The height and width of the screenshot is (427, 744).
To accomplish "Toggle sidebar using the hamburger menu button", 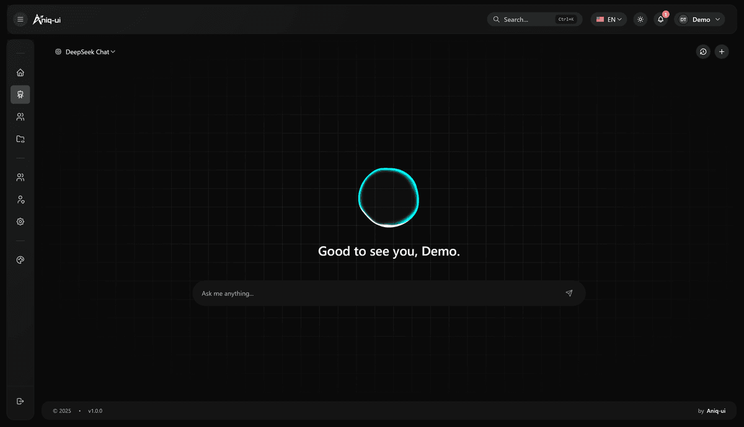I will tap(20, 20).
